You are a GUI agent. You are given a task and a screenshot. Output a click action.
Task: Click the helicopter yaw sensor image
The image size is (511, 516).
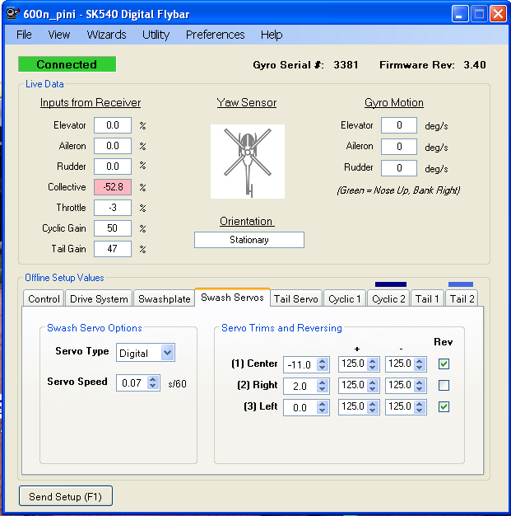(248, 162)
